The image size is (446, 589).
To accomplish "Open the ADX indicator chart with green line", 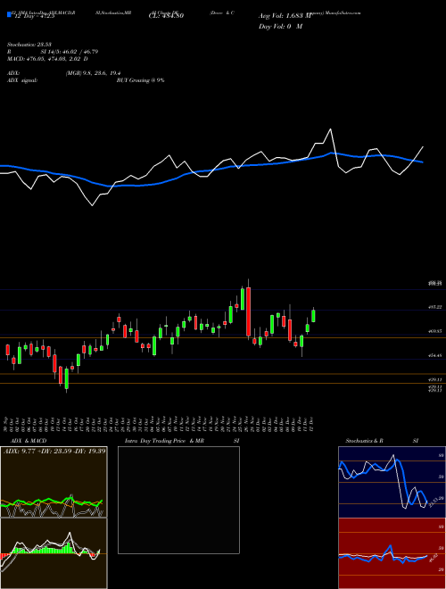I will [x=54, y=482].
